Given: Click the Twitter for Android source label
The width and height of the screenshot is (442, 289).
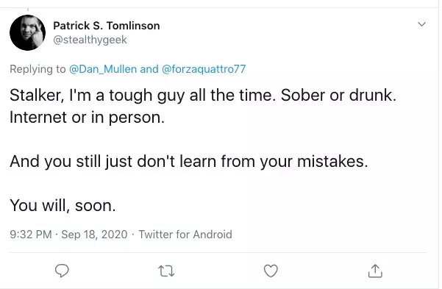Looking at the screenshot, I should pos(185,235).
